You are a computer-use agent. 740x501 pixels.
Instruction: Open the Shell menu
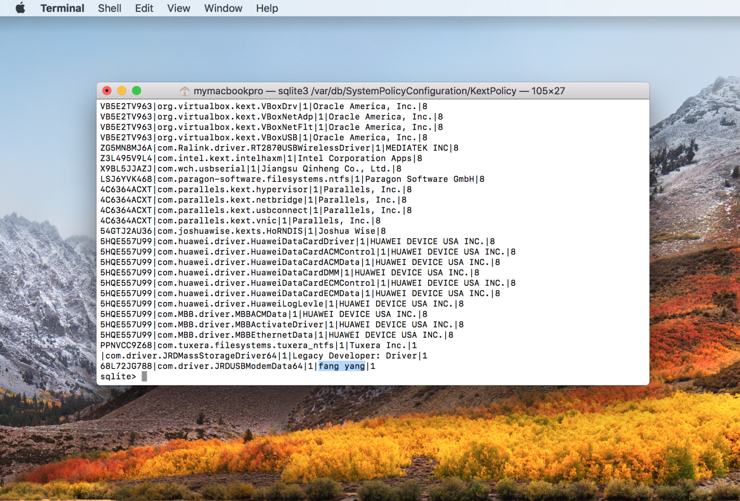110,8
